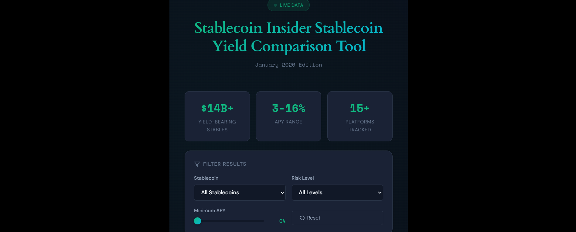This screenshot has height=232, width=576.
Task: Click the LIVE DATA badge
Action: [x=288, y=5]
